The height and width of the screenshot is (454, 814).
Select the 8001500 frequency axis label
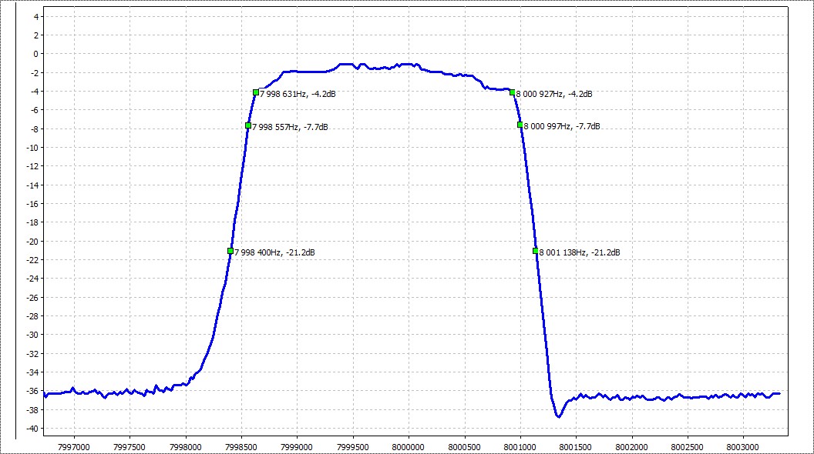click(576, 447)
